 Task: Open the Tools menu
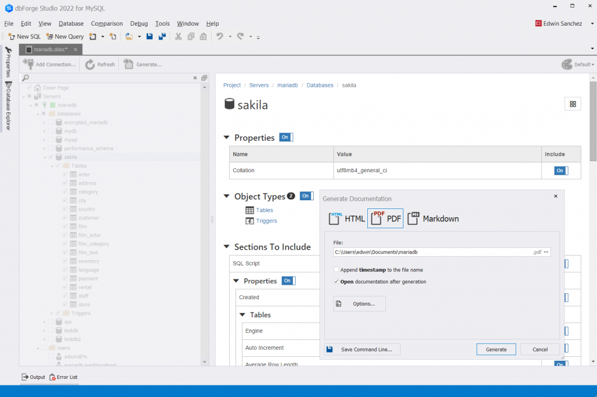pyautogui.click(x=163, y=24)
